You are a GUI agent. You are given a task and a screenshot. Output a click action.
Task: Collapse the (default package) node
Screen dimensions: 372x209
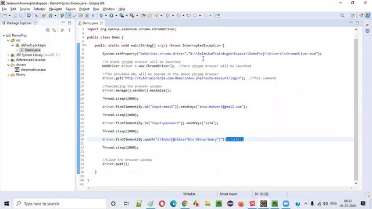(x=13, y=45)
